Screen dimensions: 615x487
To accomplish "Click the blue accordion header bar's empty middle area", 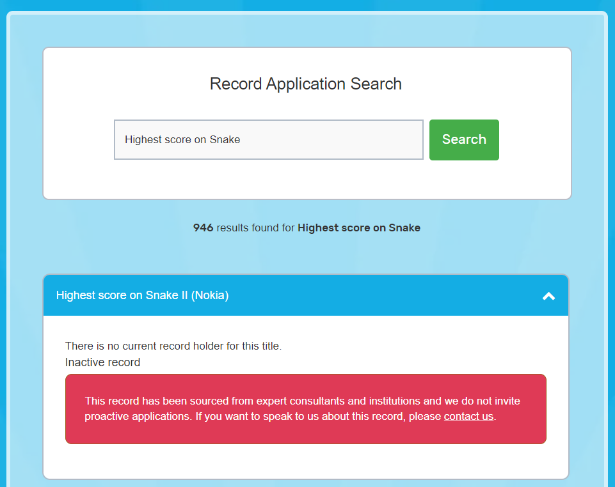I will (x=384, y=295).
